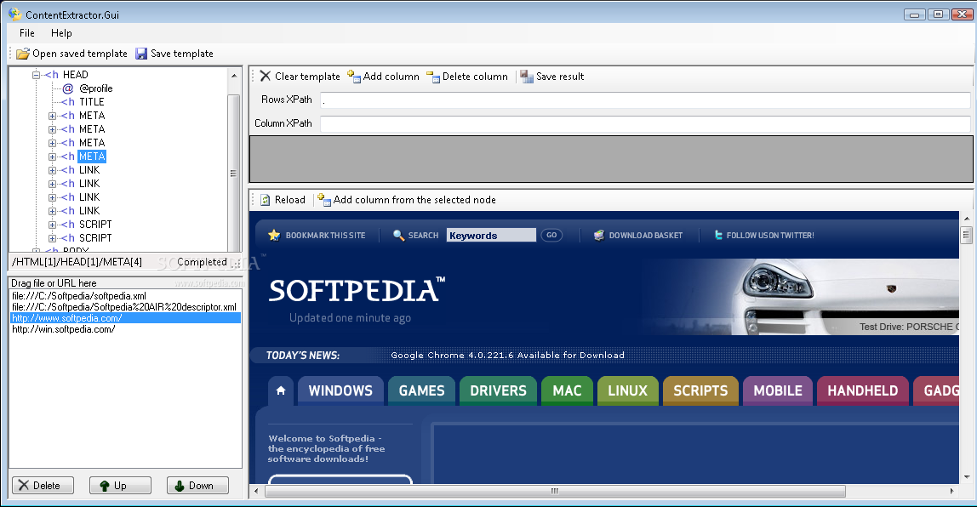Expand the third LINK node
Screen dimensions: 977x507
pos(53,197)
